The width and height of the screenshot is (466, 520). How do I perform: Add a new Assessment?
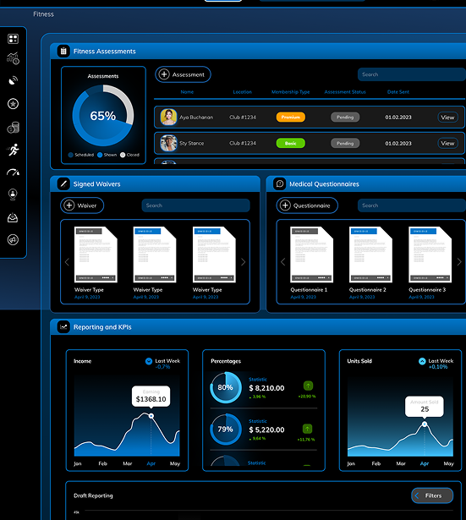(183, 74)
